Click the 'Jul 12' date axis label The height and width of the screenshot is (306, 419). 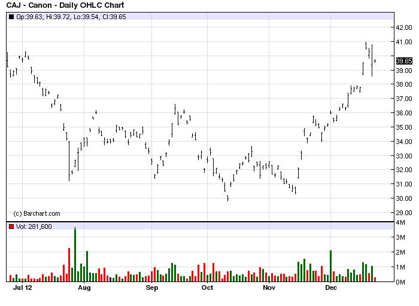(x=23, y=287)
